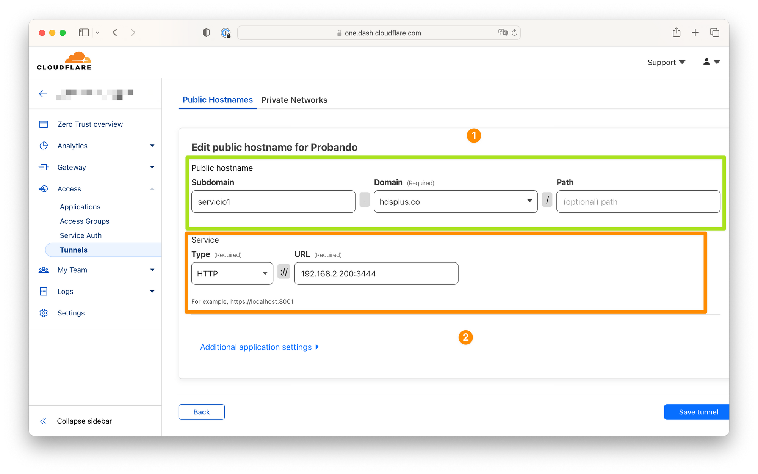
Task: Click the Safari share icon
Action: [677, 32]
